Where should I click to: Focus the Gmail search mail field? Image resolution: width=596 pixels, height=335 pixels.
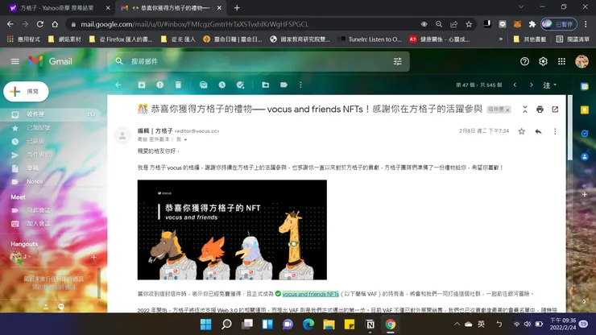(x=259, y=61)
